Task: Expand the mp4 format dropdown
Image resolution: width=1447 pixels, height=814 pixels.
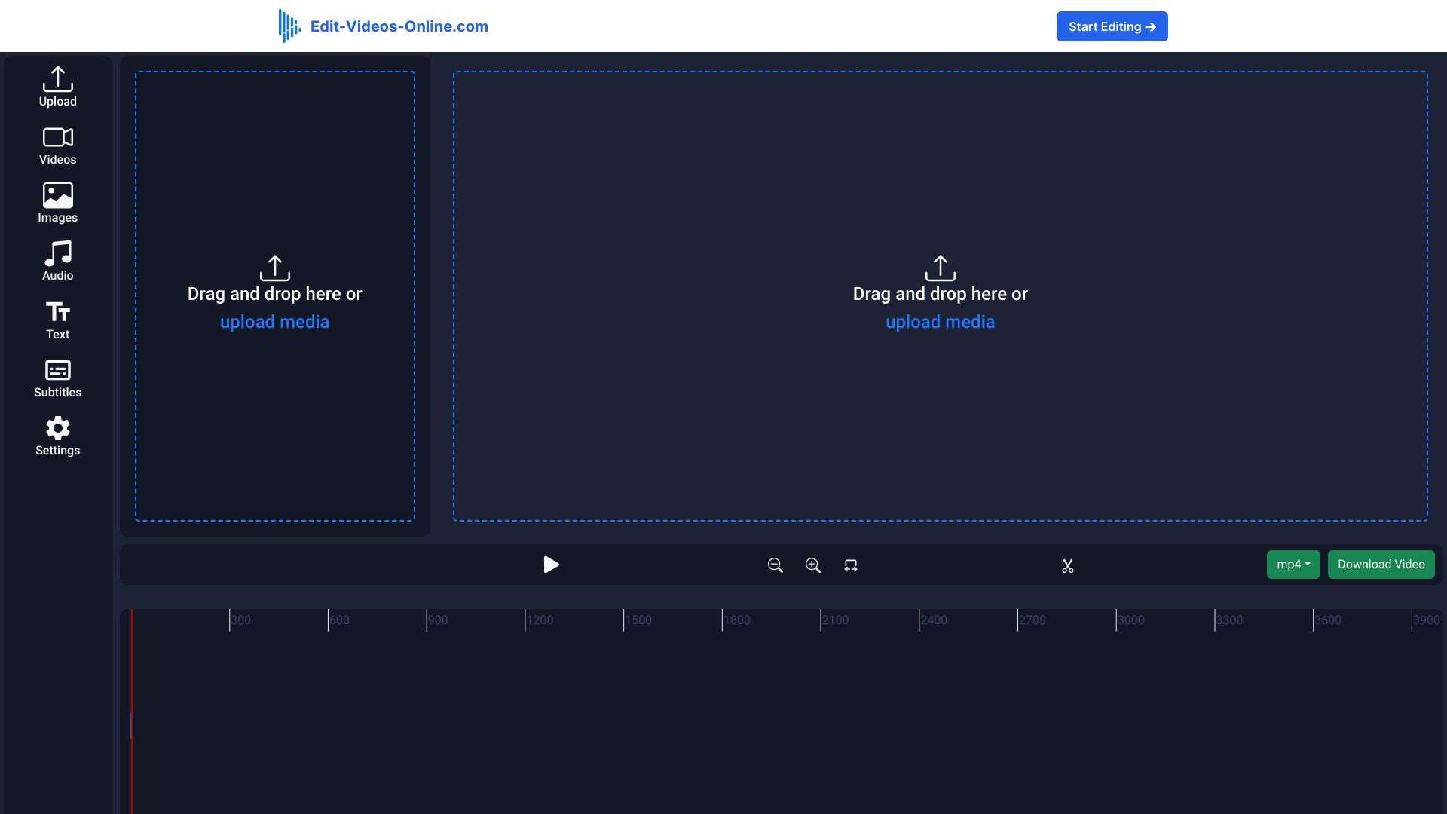Action: pyautogui.click(x=1293, y=565)
